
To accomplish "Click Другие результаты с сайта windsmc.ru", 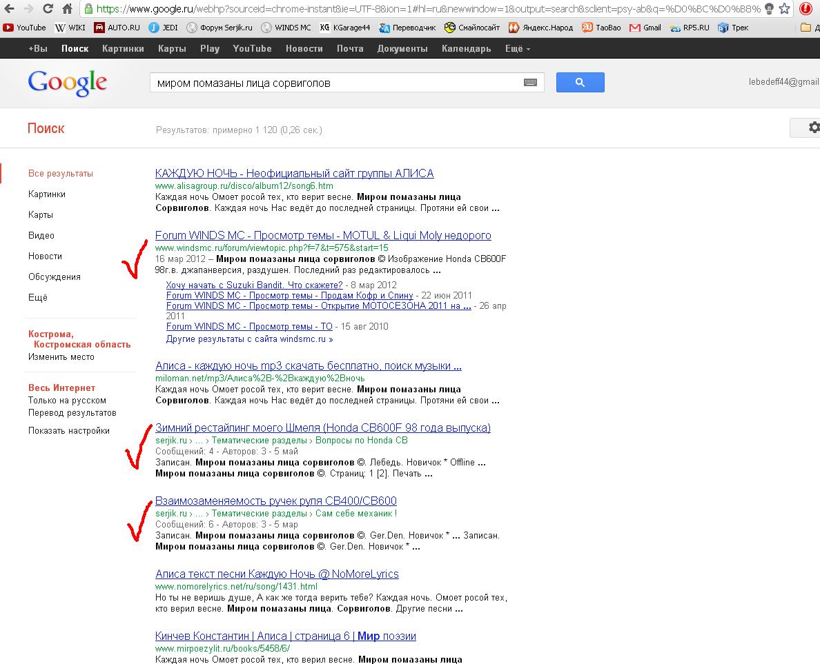I will pos(249,339).
